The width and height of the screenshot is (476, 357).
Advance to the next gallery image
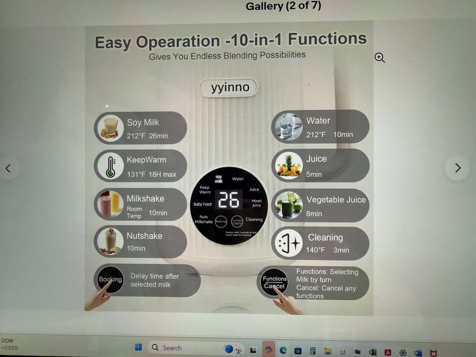click(x=458, y=168)
